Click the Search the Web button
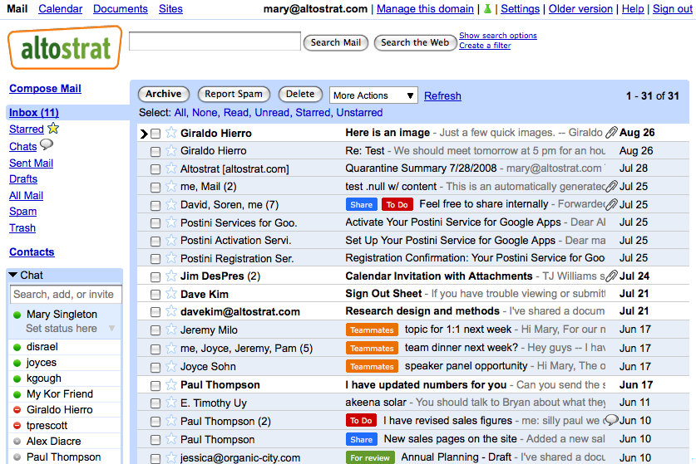 (415, 42)
